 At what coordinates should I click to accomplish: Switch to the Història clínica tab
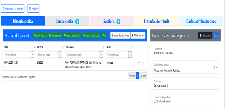pyautogui.click(x=23, y=21)
